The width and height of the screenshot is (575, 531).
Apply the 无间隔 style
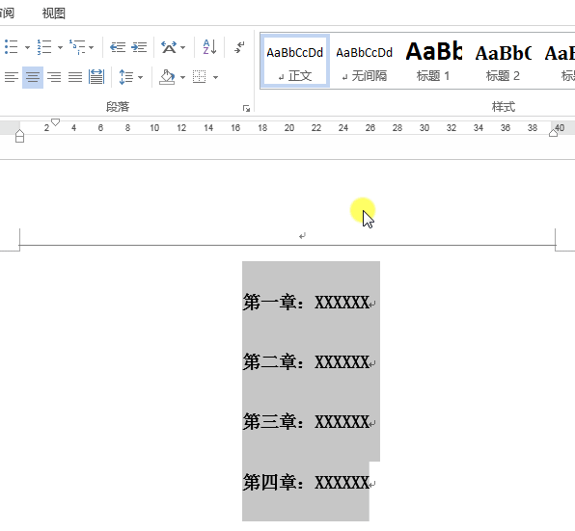(x=364, y=61)
